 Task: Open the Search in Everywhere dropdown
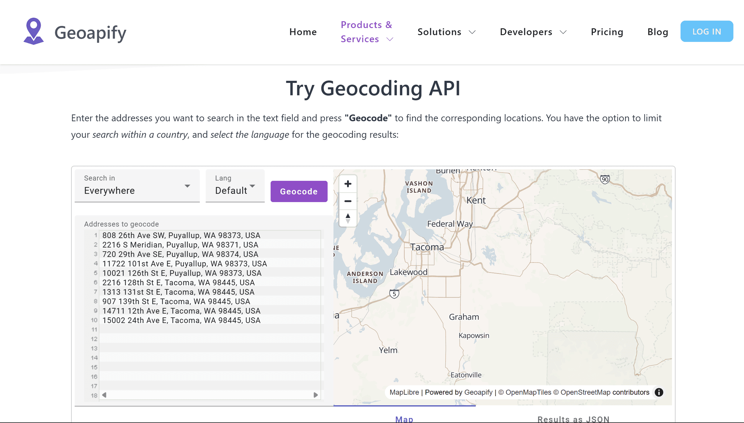pos(137,186)
